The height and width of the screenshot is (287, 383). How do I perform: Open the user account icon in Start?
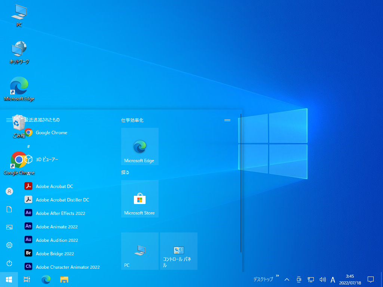pos(9,191)
